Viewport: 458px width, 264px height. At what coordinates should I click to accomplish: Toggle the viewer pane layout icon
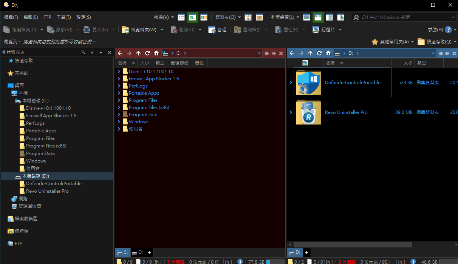[193, 17]
